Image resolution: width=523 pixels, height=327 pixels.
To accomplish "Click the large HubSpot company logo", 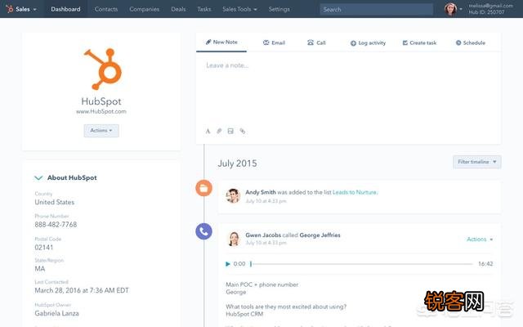I will (x=103, y=69).
